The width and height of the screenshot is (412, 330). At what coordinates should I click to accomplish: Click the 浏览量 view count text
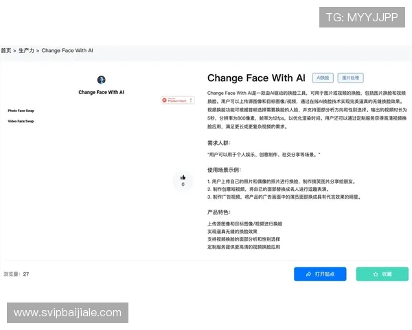pos(16,274)
